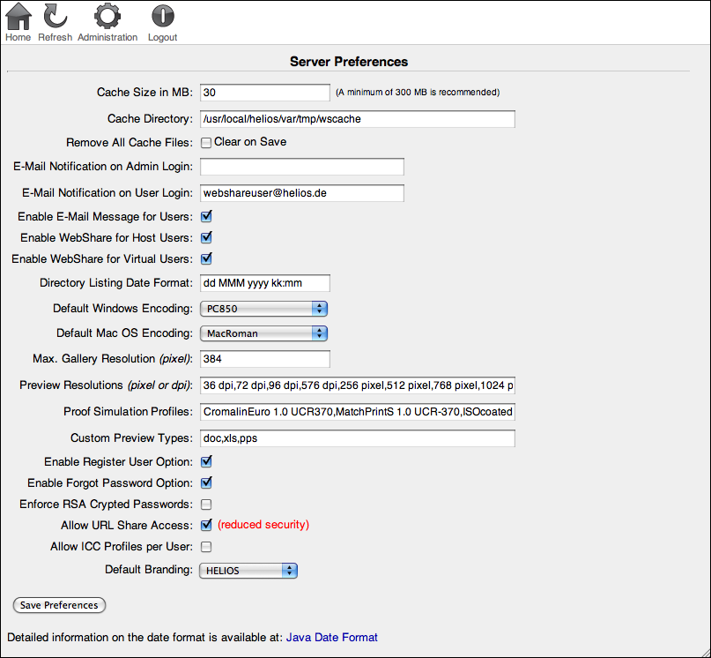Untick Enable WebShare for Virtual Users
This screenshot has width=711, height=658.
(x=206, y=258)
